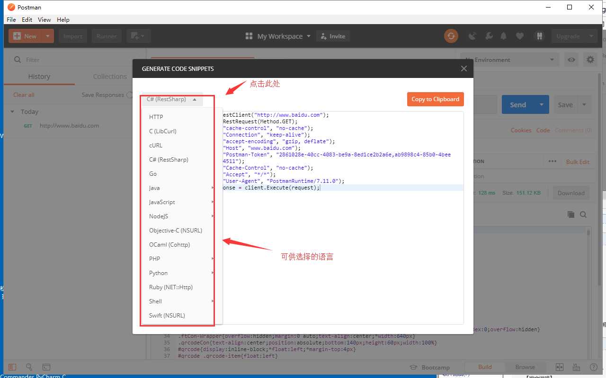Open manage environments gear icon
Image resolution: width=606 pixels, height=378 pixels.
tap(590, 60)
